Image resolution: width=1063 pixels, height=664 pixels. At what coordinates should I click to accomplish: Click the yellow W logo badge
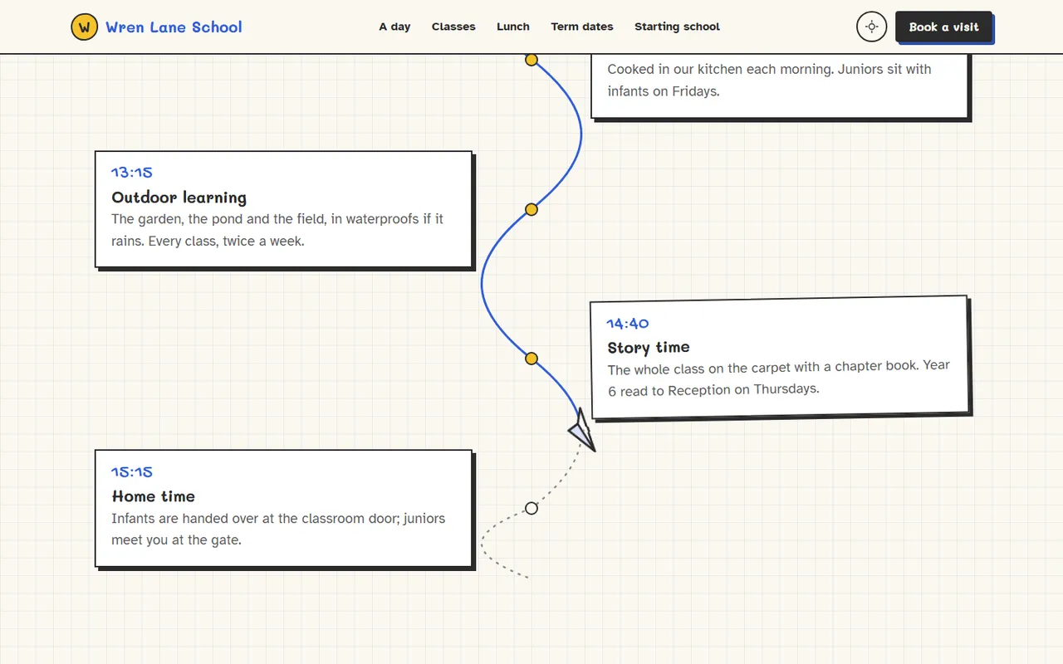(x=84, y=27)
